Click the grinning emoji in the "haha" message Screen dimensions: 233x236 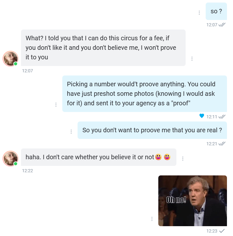click(159, 157)
